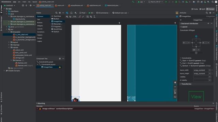The image size is (218, 122).
Task: Open Search Everywhere magnifier in top toolbar
Action: [213, 2]
